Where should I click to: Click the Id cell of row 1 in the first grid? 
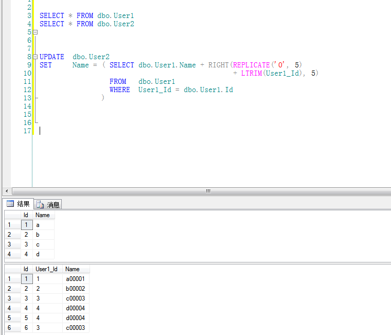27,225
